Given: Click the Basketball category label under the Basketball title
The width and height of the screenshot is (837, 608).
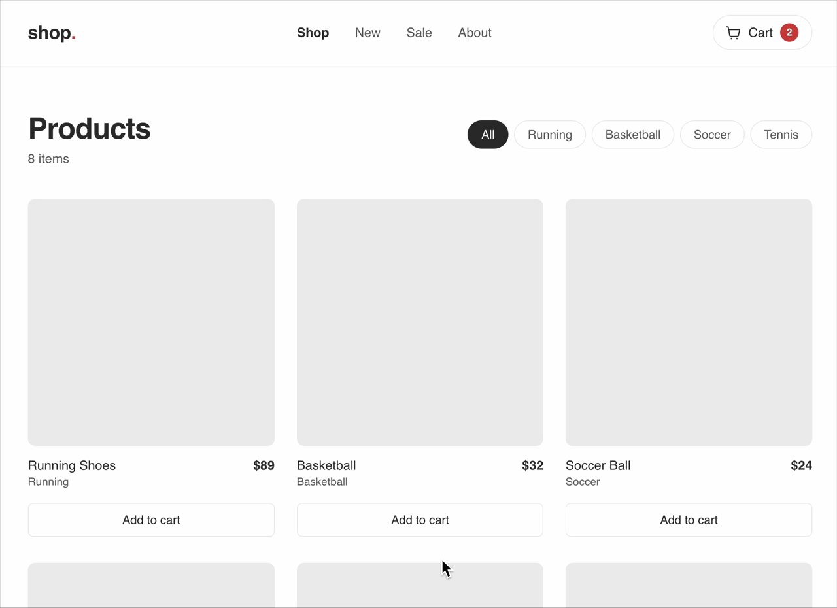Looking at the screenshot, I should (322, 482).
